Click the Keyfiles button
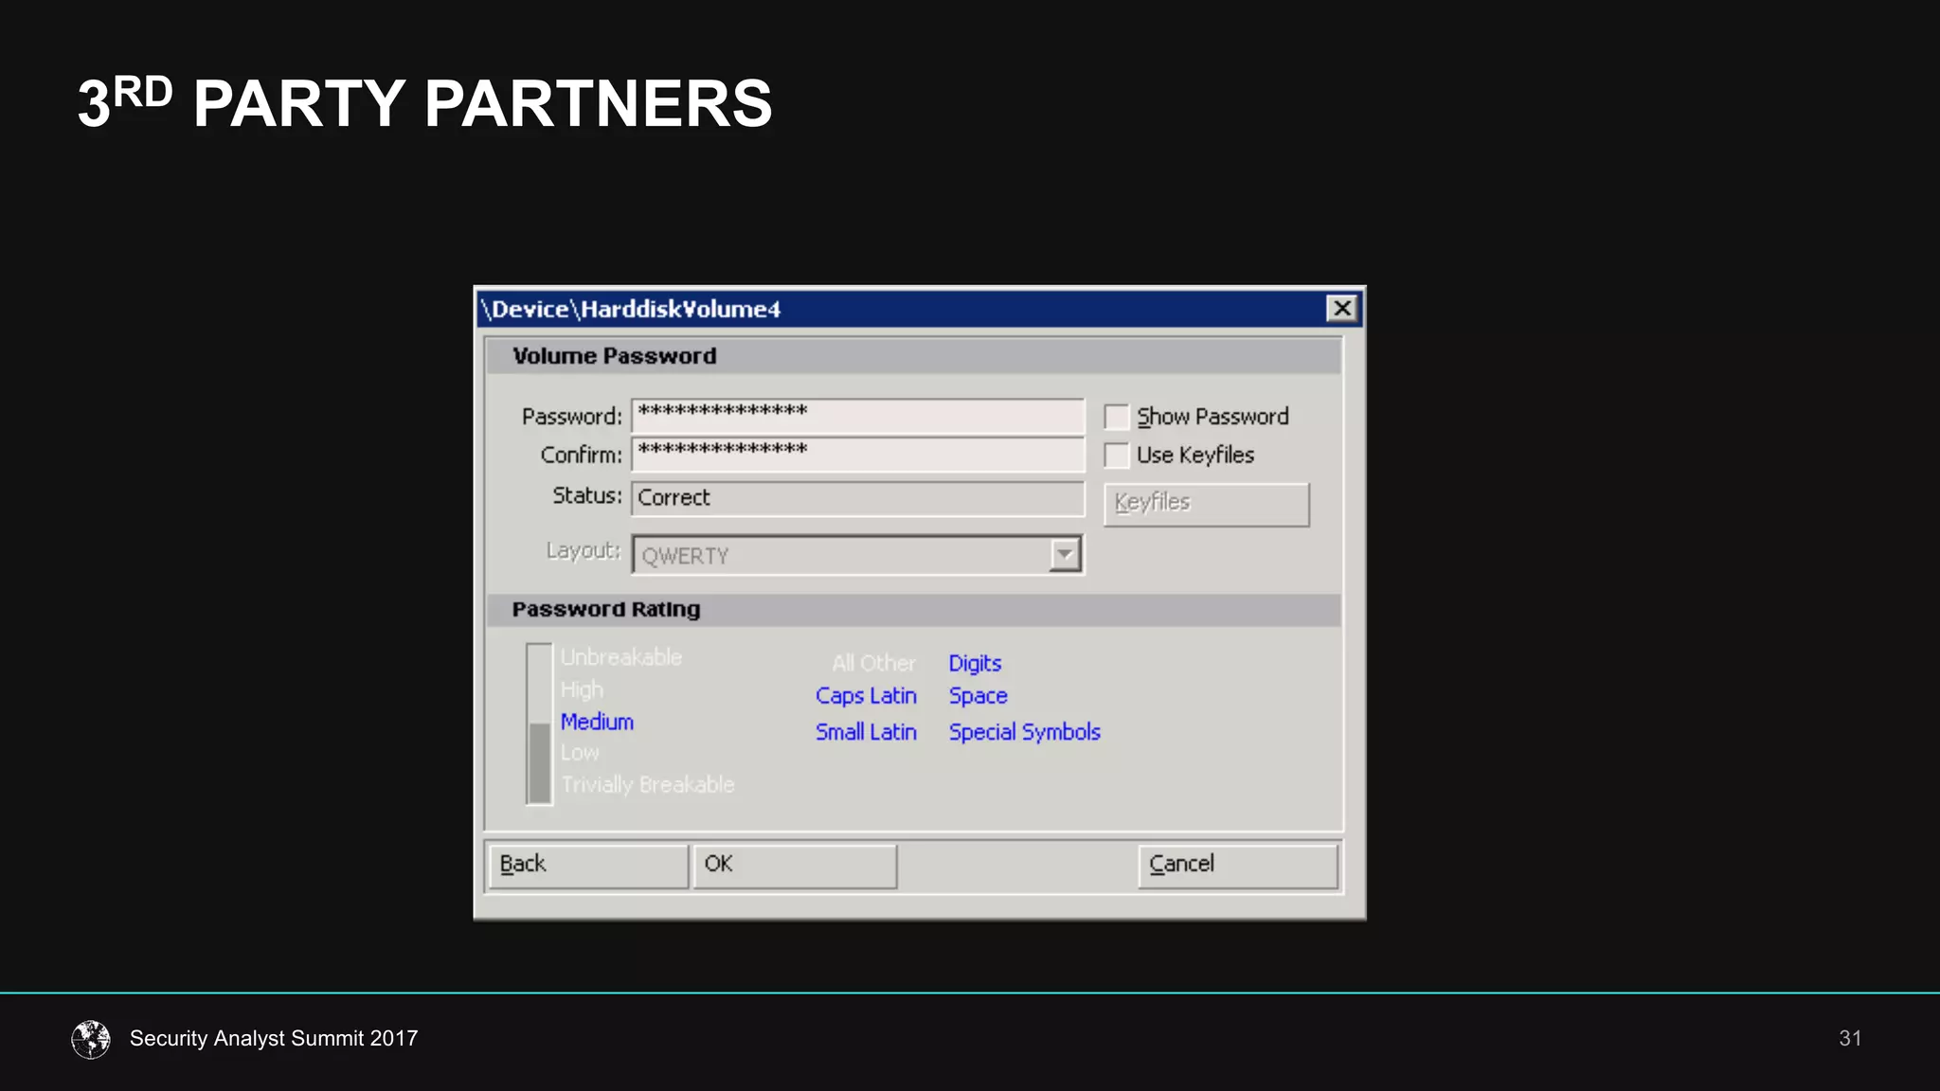This screenshot has height=1091, width=1940. 1206,504
